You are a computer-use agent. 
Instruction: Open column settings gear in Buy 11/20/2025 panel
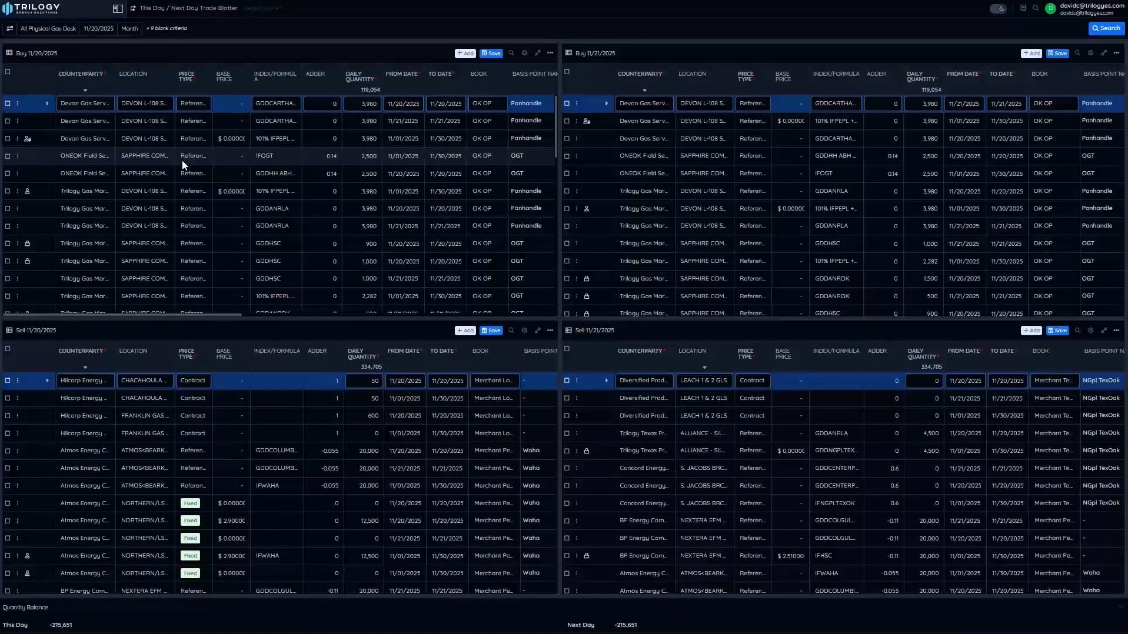524,53
